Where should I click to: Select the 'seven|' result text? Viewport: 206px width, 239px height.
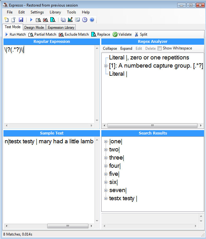click(x=118, y=190)
